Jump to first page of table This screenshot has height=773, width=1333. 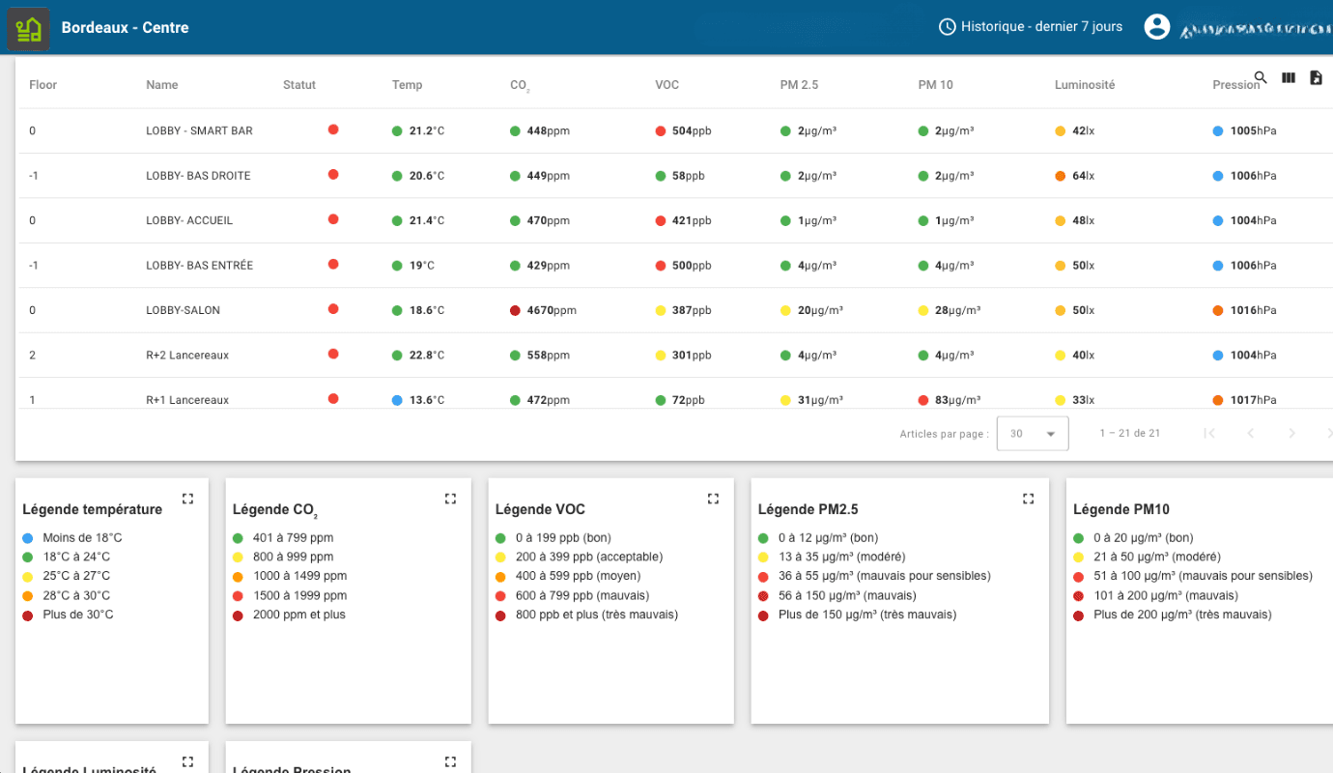[1208, 434]
